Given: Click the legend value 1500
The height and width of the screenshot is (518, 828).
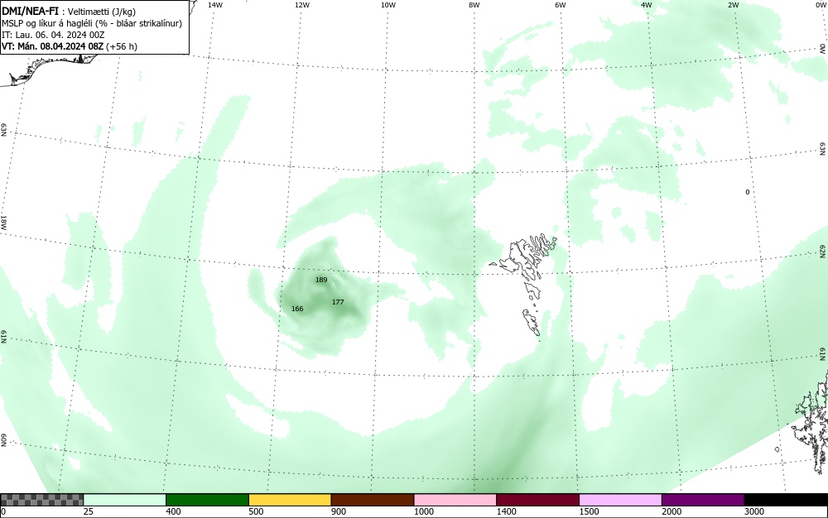Looking at the screenshot, I should tap(589, 511).
